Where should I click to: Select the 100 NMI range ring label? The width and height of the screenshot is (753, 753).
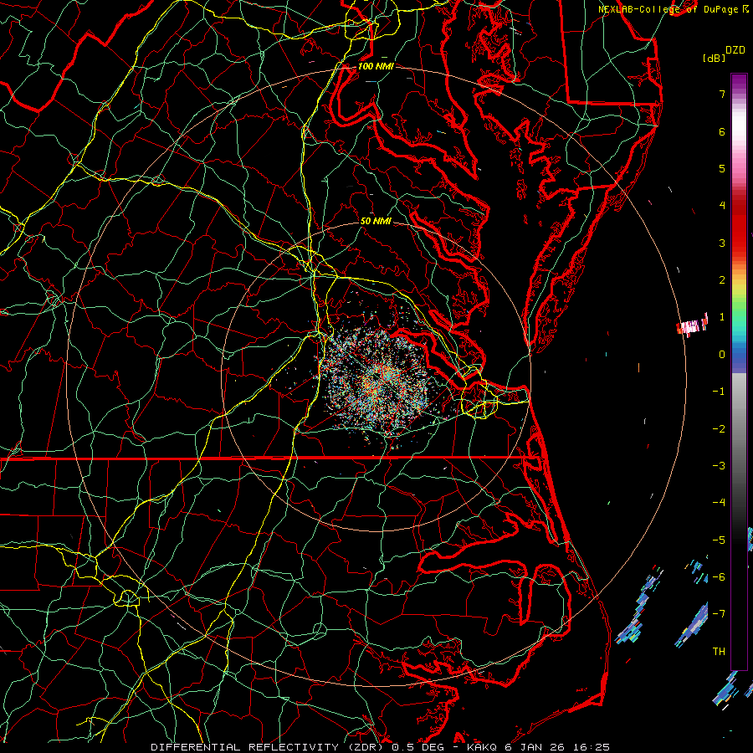376,66
